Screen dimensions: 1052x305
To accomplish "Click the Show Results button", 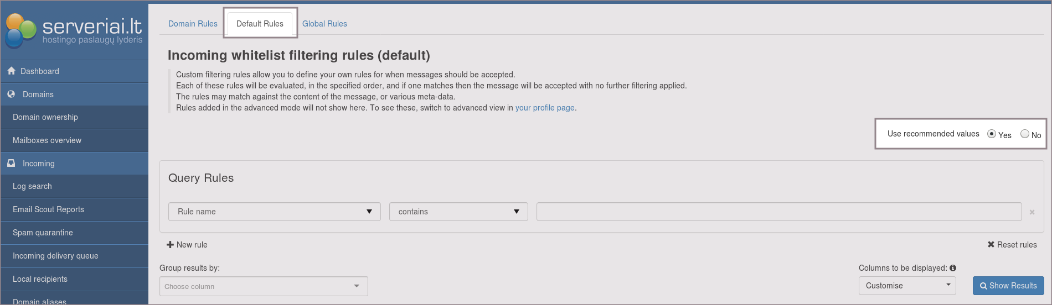I will [x=1008, y=286].
